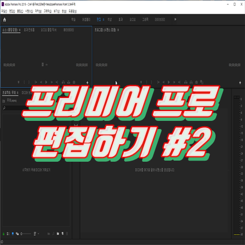Switch to the Color workspace tab
The height and width of the screenshot is (245, 245).
(x=109, y=20)
